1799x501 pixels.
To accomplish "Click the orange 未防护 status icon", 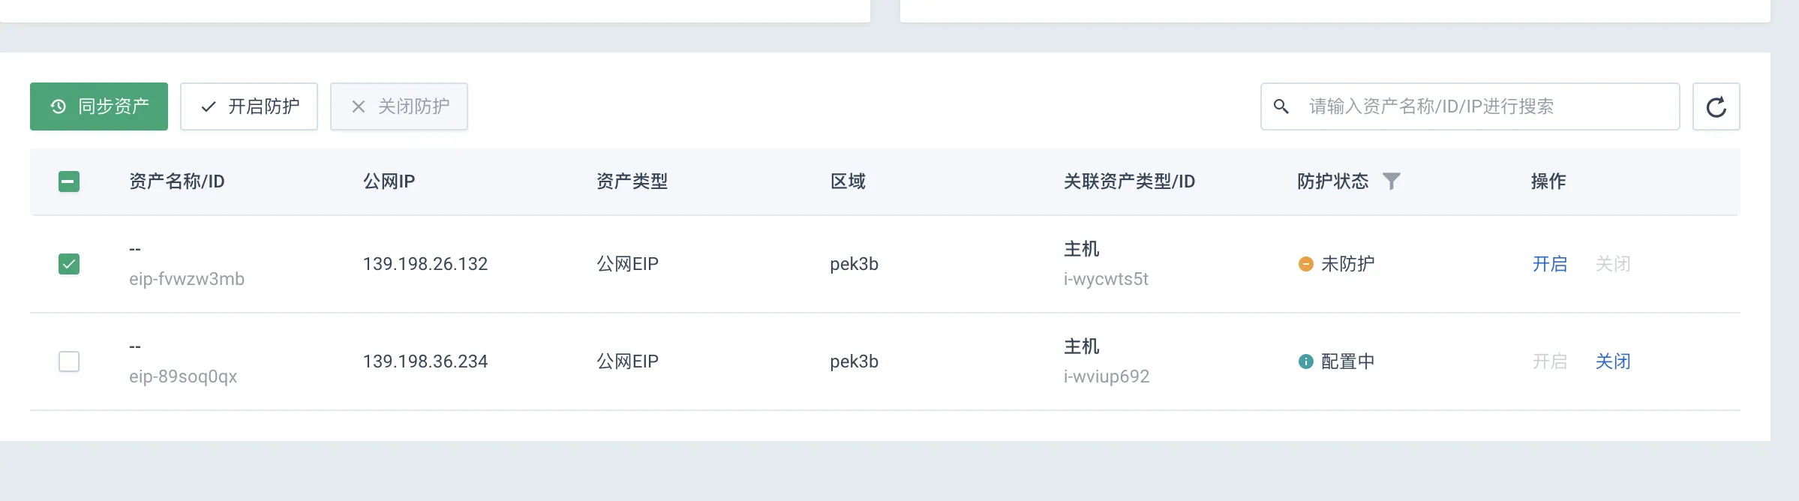I will tap(1305, 264).
